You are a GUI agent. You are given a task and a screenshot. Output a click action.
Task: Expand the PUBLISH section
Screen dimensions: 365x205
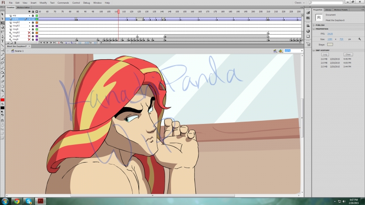314,25
